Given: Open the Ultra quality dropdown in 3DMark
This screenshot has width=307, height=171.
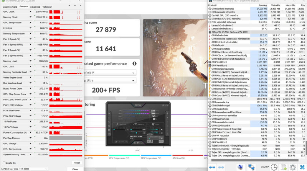Looking at the screenshot, I should point(111,80).
